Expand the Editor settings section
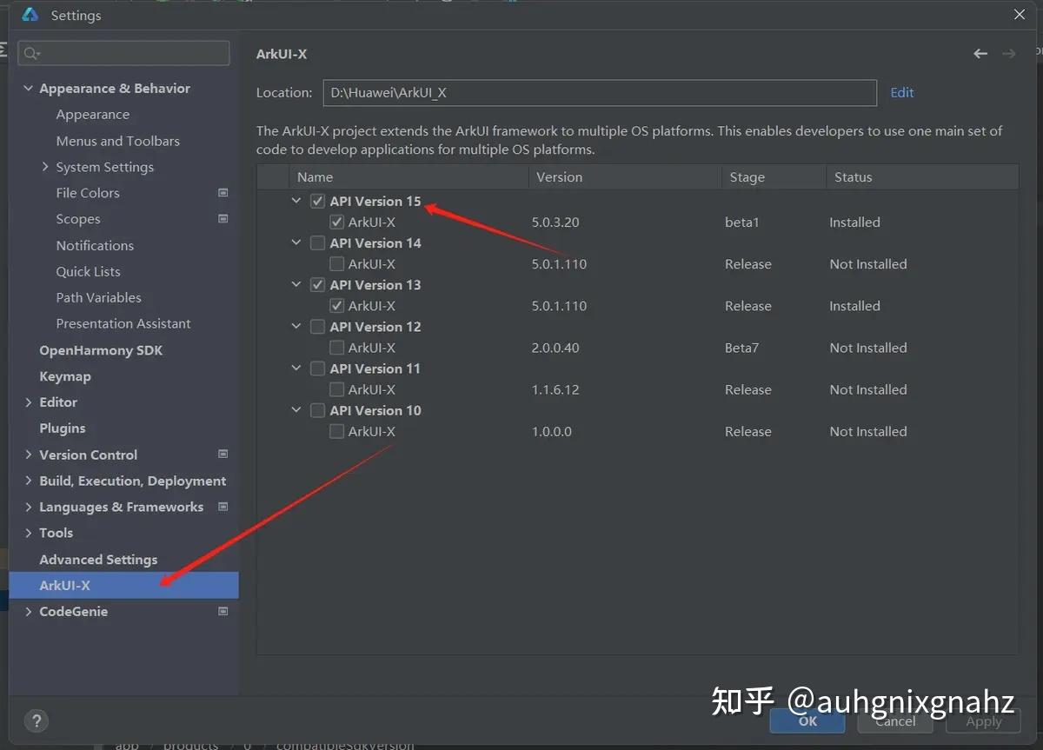Viewport: 1043px width, 750px height. click(x=27, y=402)
